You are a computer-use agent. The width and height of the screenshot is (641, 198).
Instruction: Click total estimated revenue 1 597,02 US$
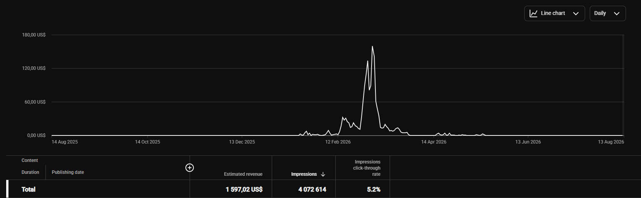click(x=244, y=190)
